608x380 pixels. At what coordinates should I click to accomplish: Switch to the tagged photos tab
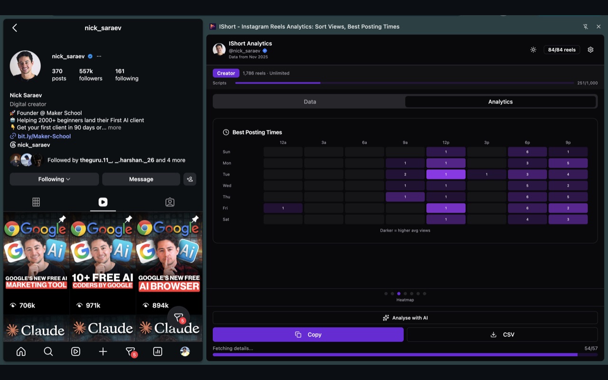[170, 202]
